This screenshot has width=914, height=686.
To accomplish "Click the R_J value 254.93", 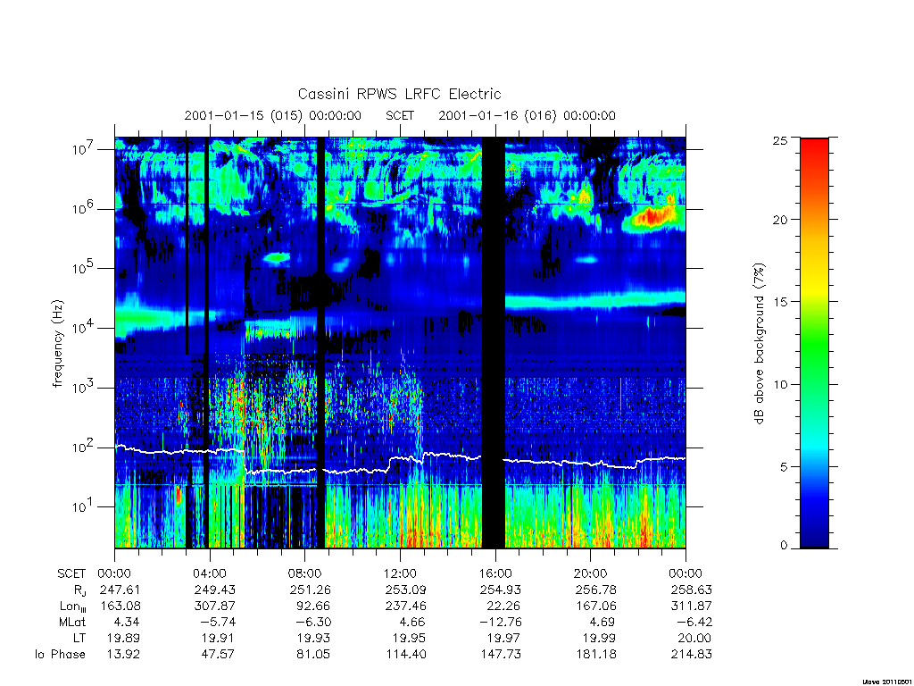I will click(x=501, y=590).
